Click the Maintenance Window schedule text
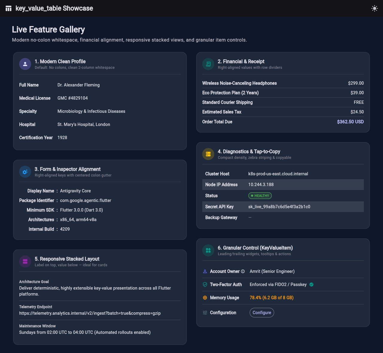The height and width of the screenshot is (353, 383). [x=85, y=332]
